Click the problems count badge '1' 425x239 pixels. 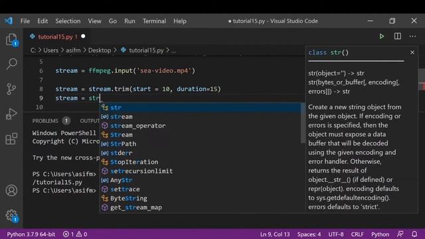[66, 121]
